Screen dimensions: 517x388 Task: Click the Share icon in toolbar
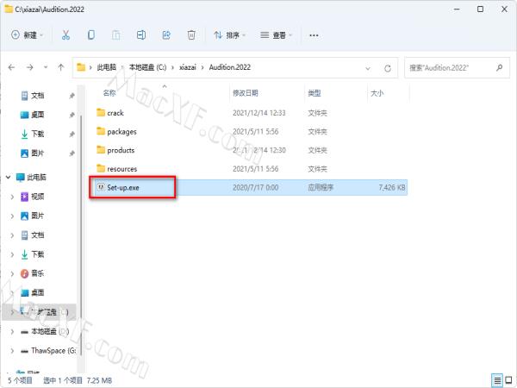[166, 35]
